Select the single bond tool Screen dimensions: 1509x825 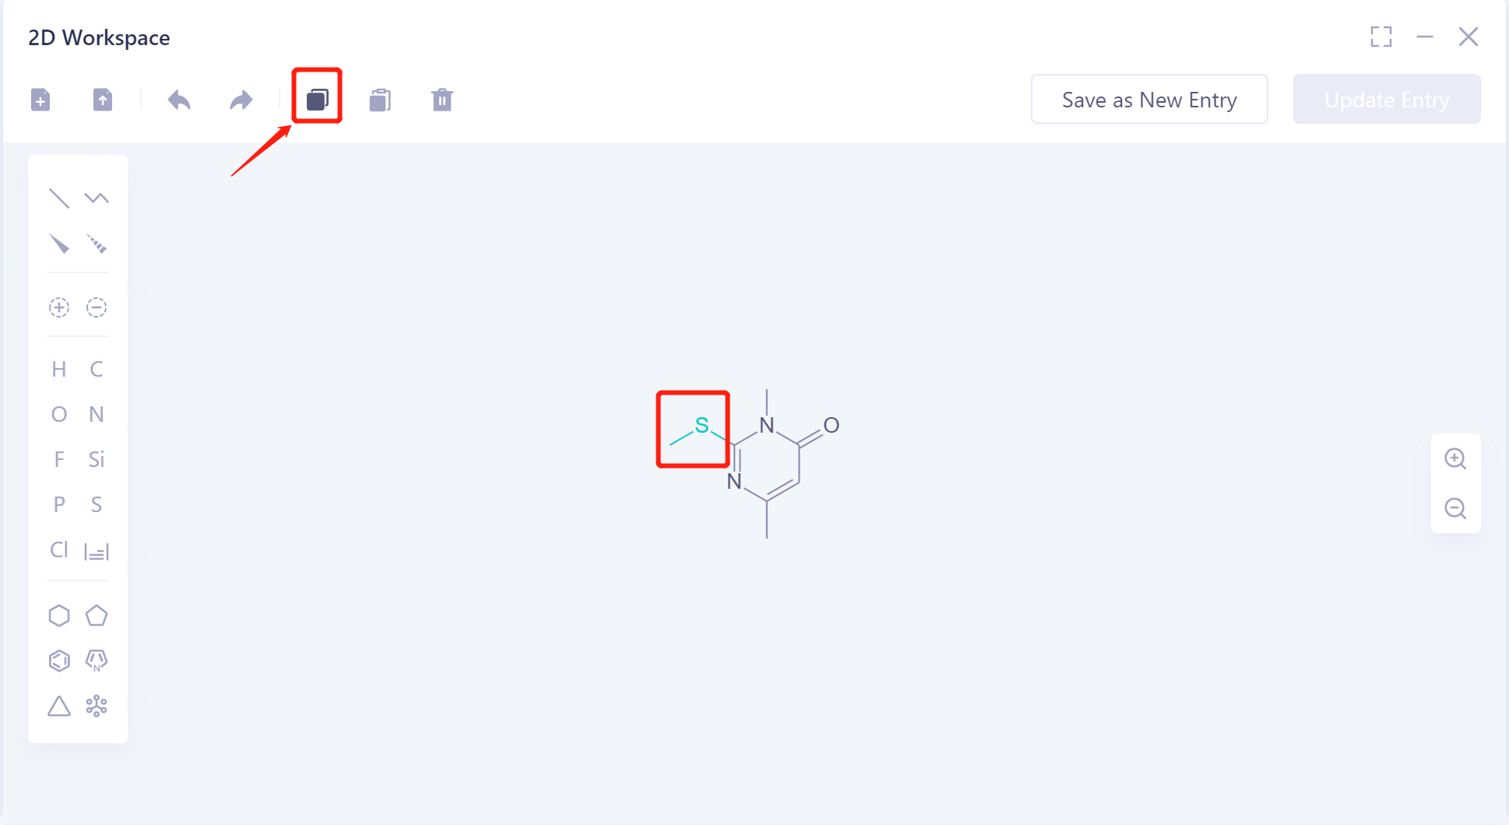click(x=58, y=198)
